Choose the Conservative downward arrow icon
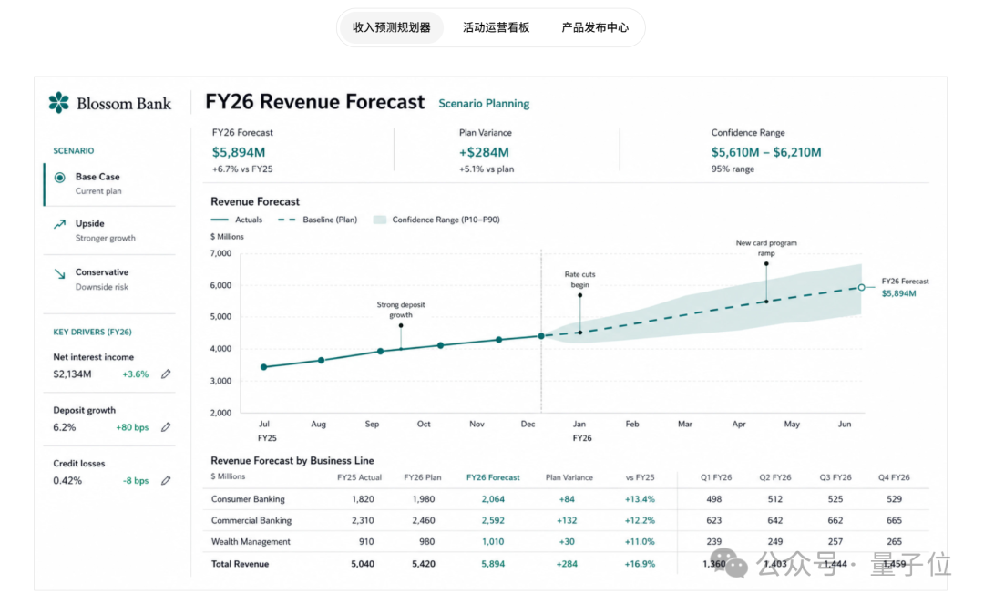This screenshot has width=984, height=604. click(59, 273)
